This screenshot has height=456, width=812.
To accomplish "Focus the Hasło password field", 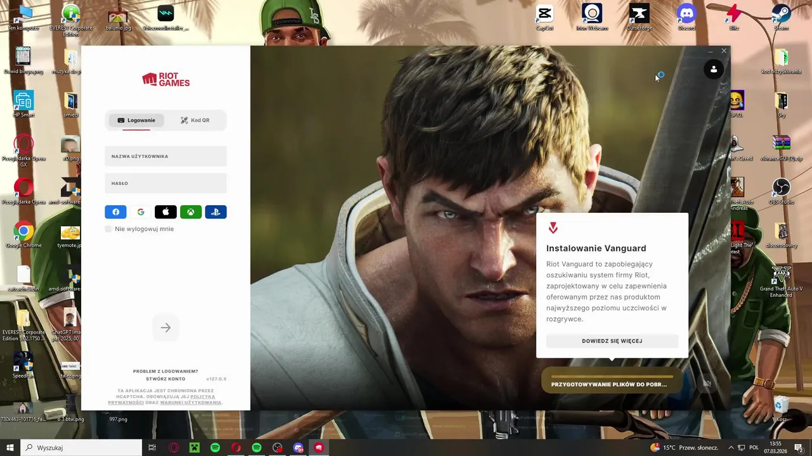I will (166, 183).
